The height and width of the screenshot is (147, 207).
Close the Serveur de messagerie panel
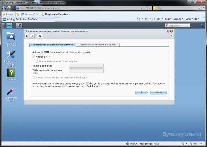pos(172,31)
